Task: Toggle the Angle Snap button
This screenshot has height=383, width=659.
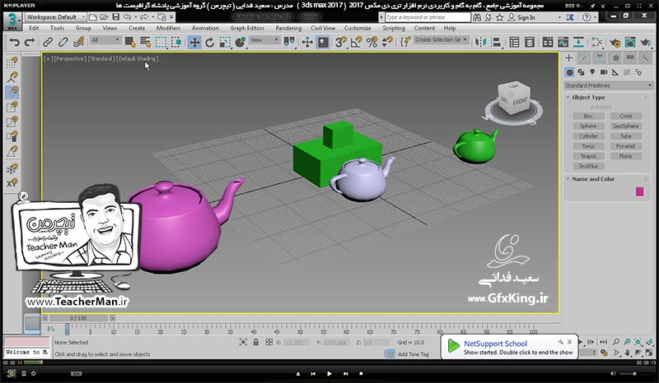Action: pos(357,42)
